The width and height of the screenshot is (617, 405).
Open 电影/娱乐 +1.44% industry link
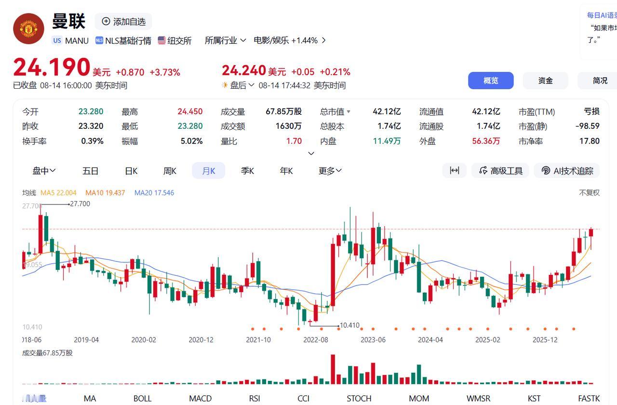(285, 40)
